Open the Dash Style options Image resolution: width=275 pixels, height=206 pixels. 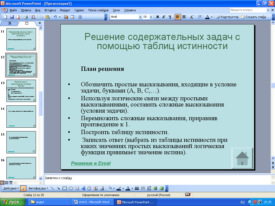coord(143,188)
